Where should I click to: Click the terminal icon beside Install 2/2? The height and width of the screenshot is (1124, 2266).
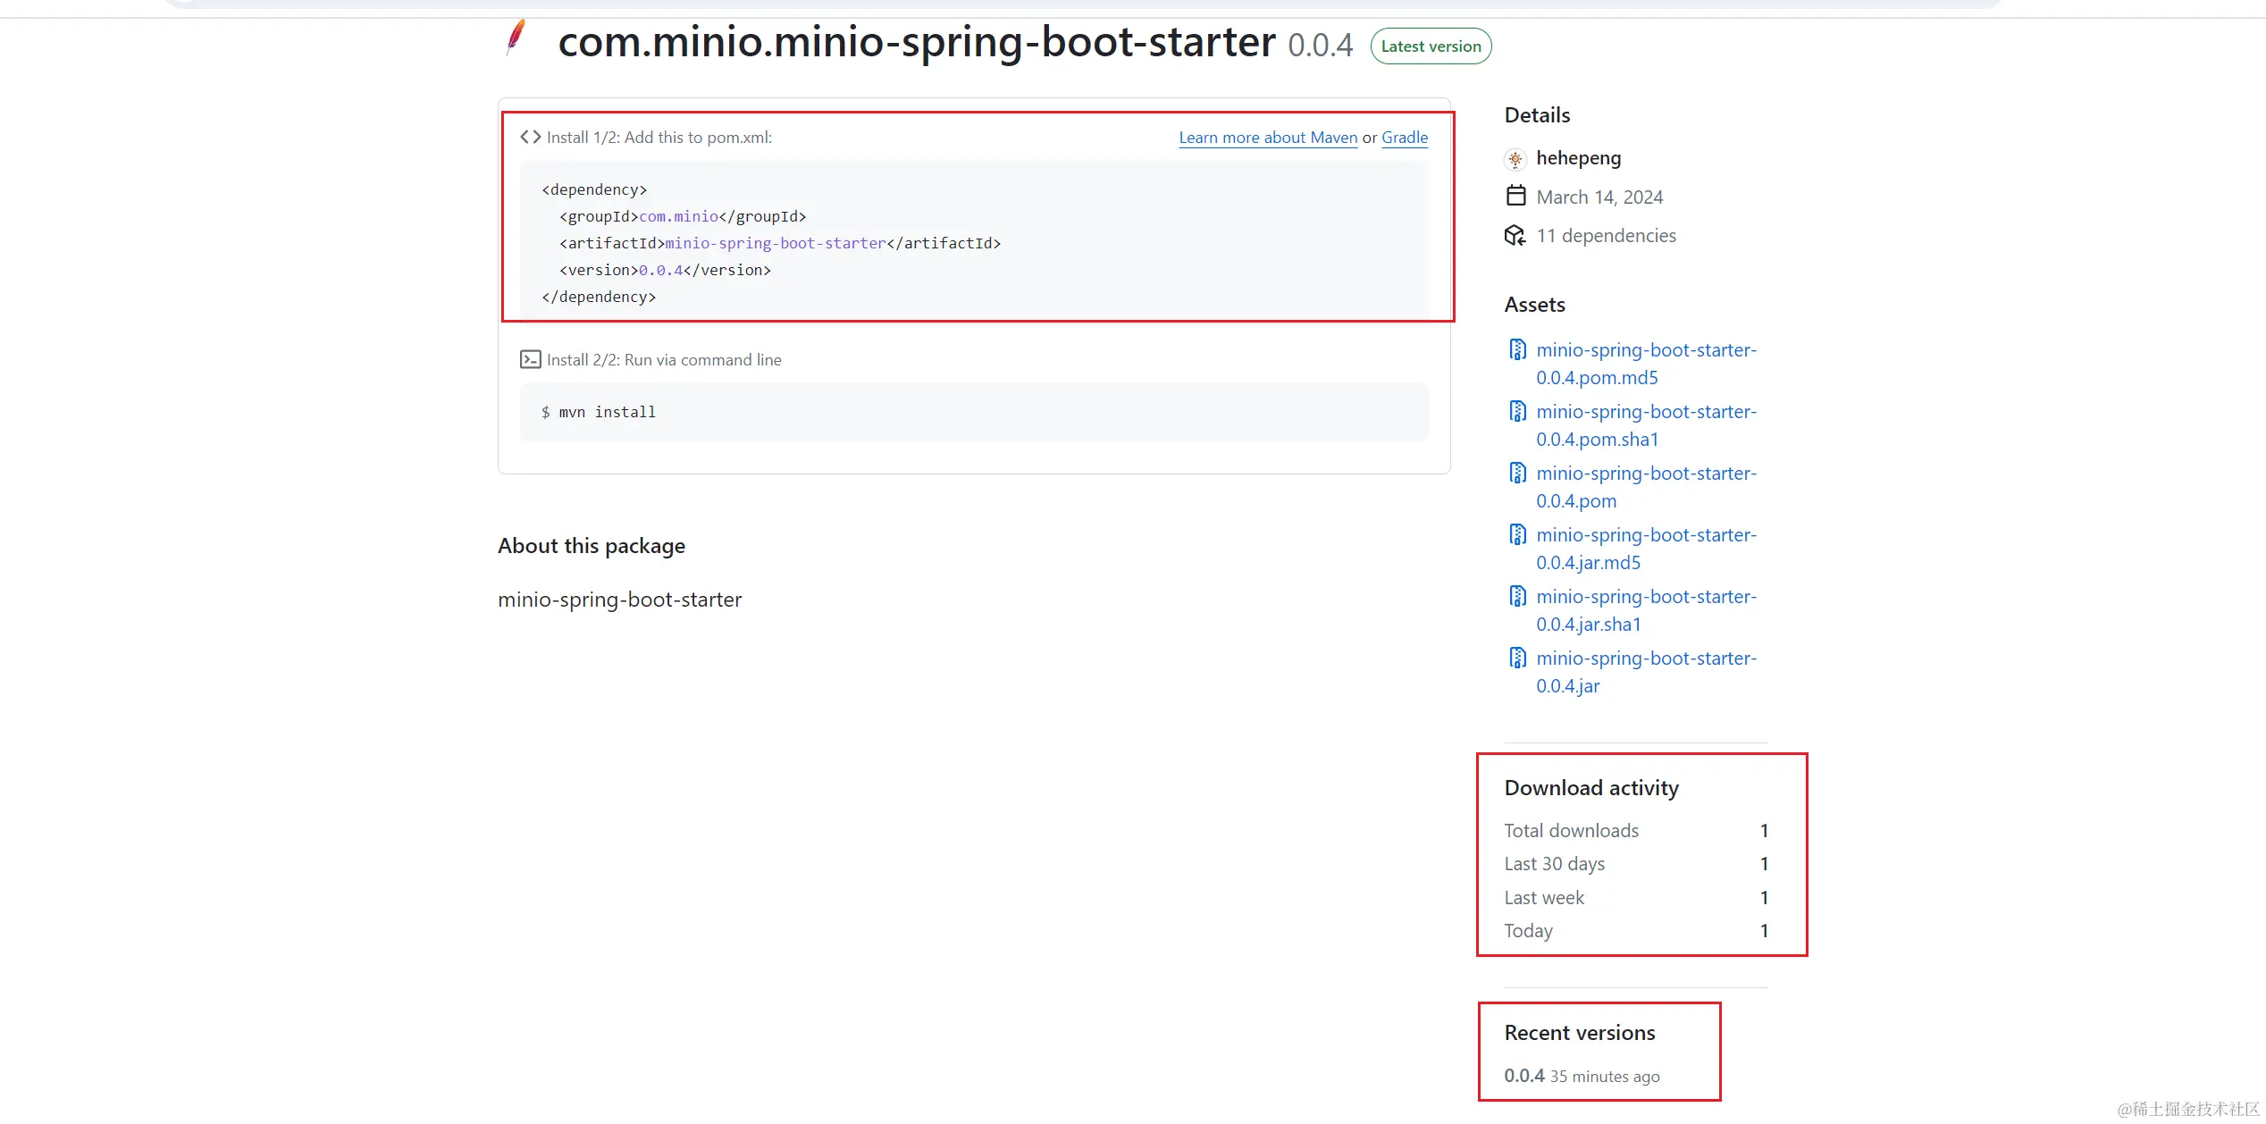click(x=530, y=359)
